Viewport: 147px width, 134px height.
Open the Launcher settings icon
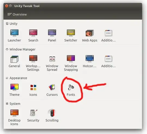[14, 33]
